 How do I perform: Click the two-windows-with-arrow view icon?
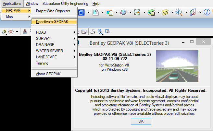click(x=93, y=32)
